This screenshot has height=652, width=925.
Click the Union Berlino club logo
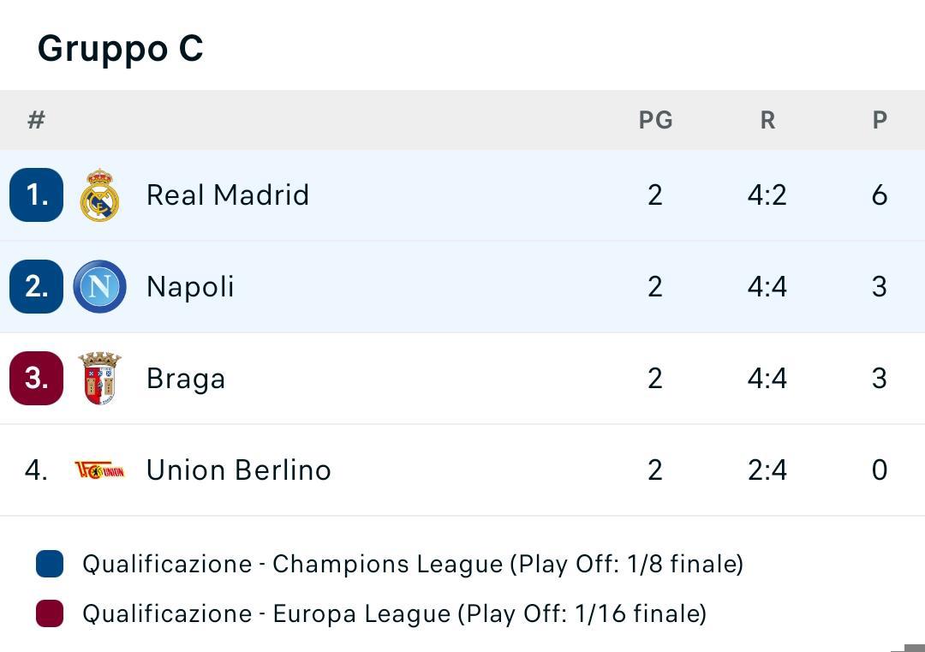click(x=99, y=470)
